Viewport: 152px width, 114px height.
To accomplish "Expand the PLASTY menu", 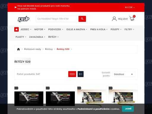I will (x=21, y=37).
